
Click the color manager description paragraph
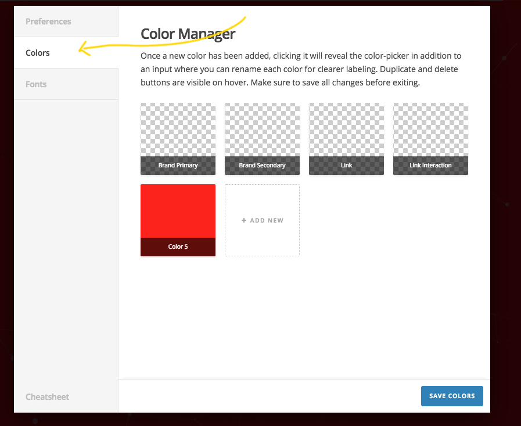(x=301, y=69)
